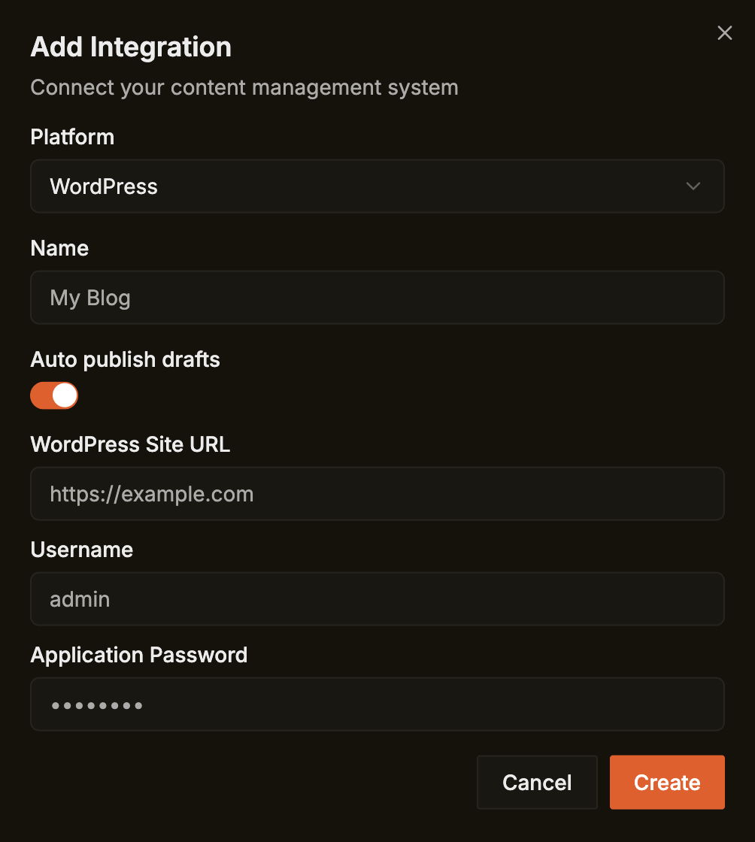Click the Application Password label

point(139,655)
